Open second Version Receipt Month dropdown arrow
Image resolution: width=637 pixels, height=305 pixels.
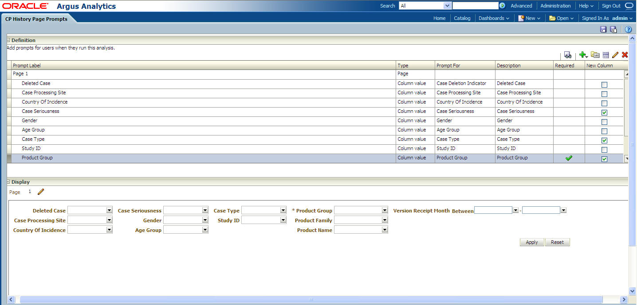563,210
